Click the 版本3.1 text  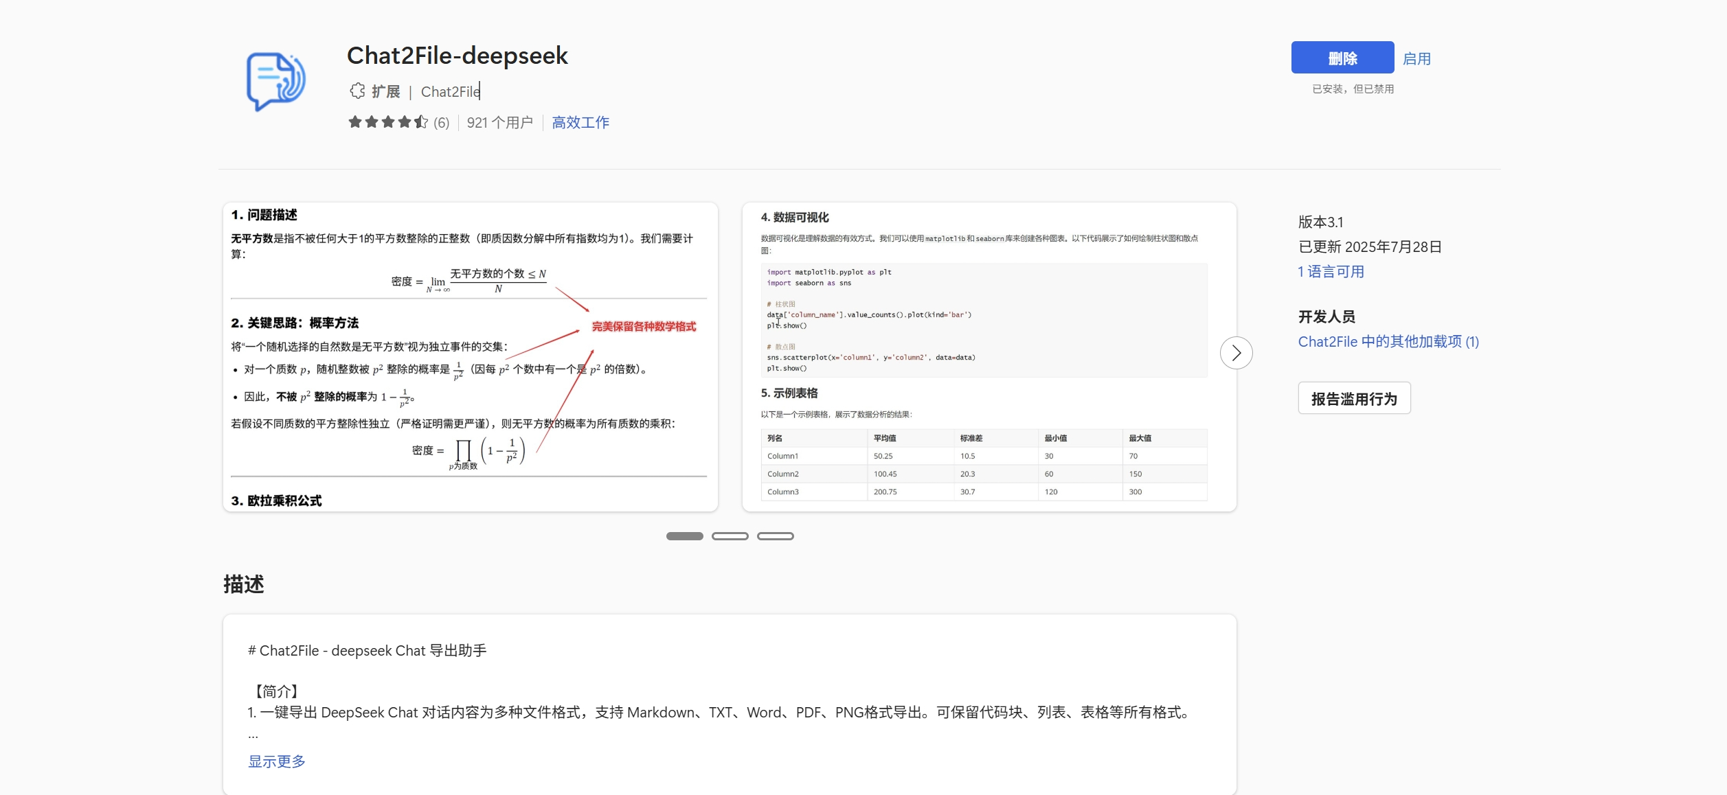1320,222
